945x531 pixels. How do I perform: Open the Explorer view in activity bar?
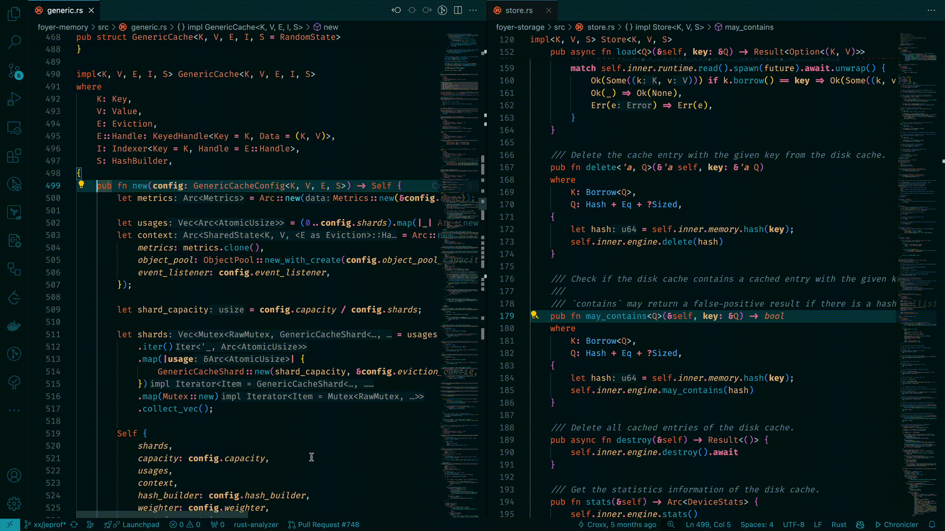coord(14,14)
